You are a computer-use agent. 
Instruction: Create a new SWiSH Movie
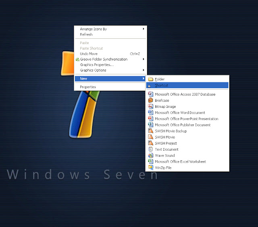click(187, 137)
